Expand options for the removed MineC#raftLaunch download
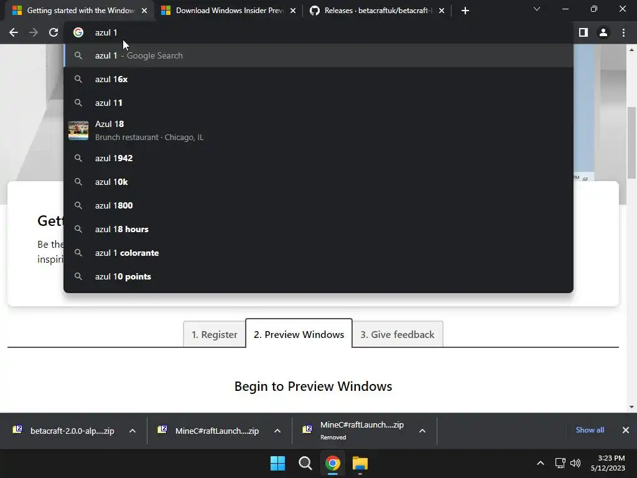Screen dimensions: 637x478 (x=422, y=431)
